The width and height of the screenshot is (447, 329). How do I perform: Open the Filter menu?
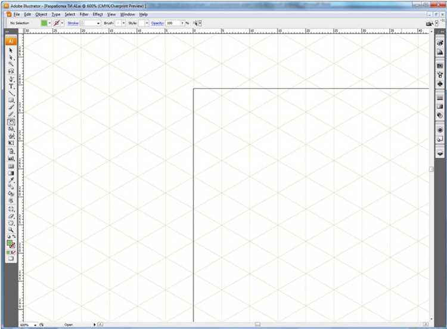pos(84,14)
